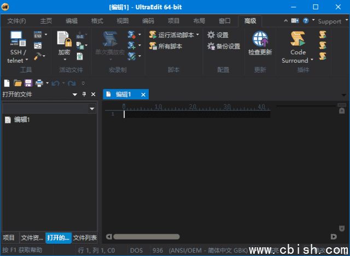Click the open folder icon in quick toolbar
Viewport: 350px width, 256px height.
tap(17, 83)
